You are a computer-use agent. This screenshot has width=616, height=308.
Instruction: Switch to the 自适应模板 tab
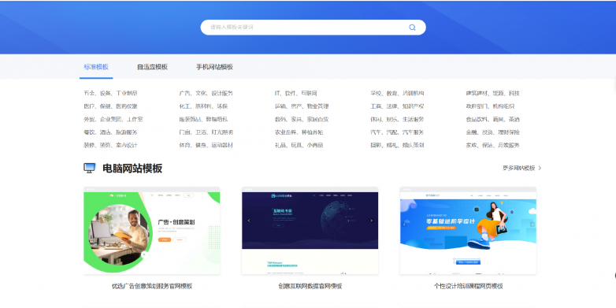153,67
